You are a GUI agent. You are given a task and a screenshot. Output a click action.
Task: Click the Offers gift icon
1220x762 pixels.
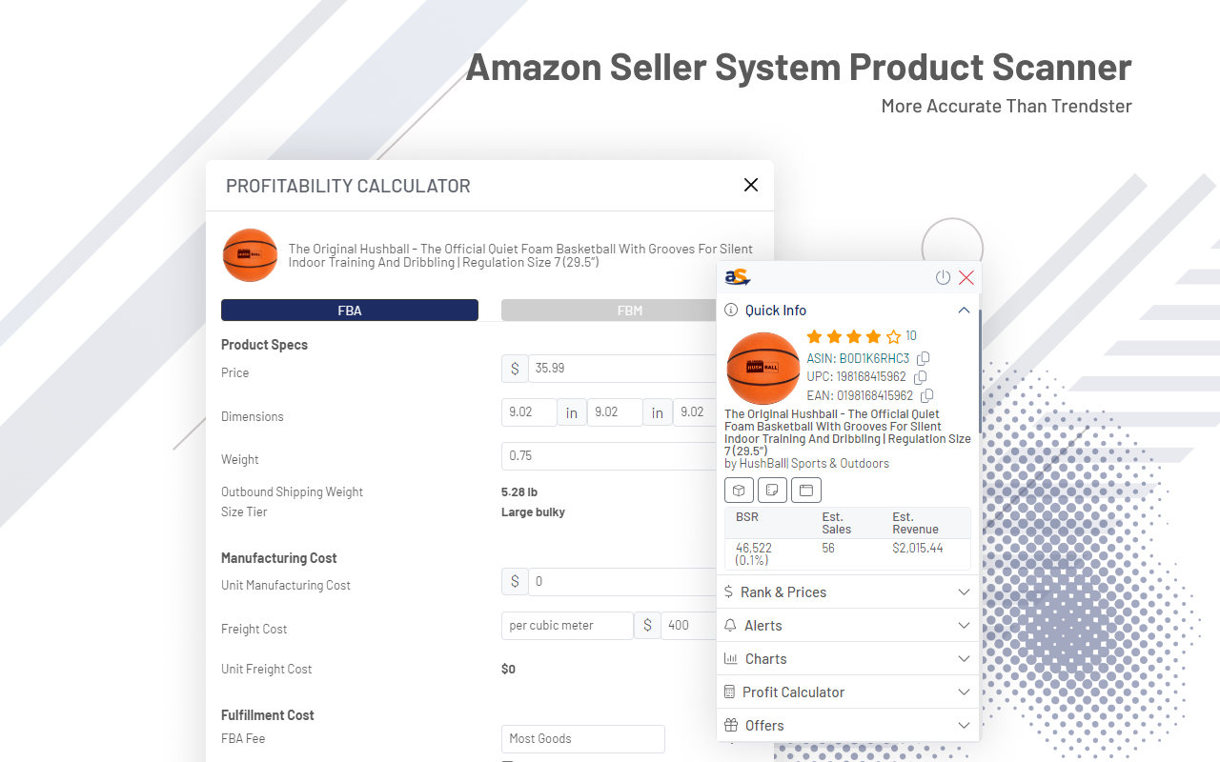tap(730, 725)
